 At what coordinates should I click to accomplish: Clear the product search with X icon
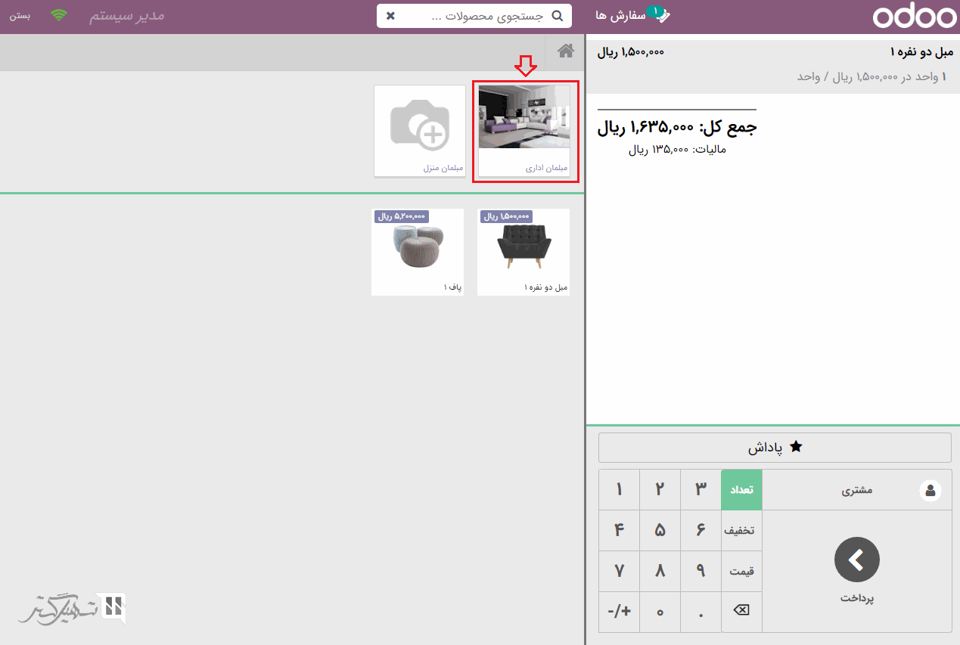coord(390,16)
